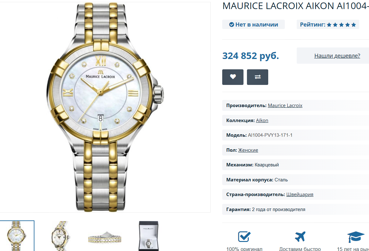The image size is (369, 251).
Task: Click the airplane fast delivery icon
Action: (300, 236)
